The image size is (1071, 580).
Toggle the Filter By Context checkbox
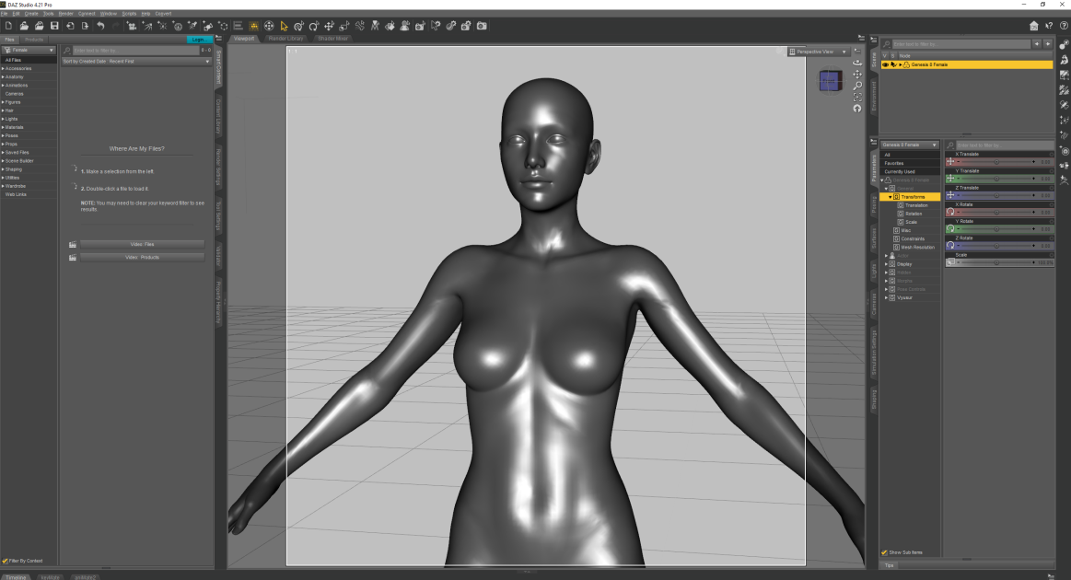5,561
